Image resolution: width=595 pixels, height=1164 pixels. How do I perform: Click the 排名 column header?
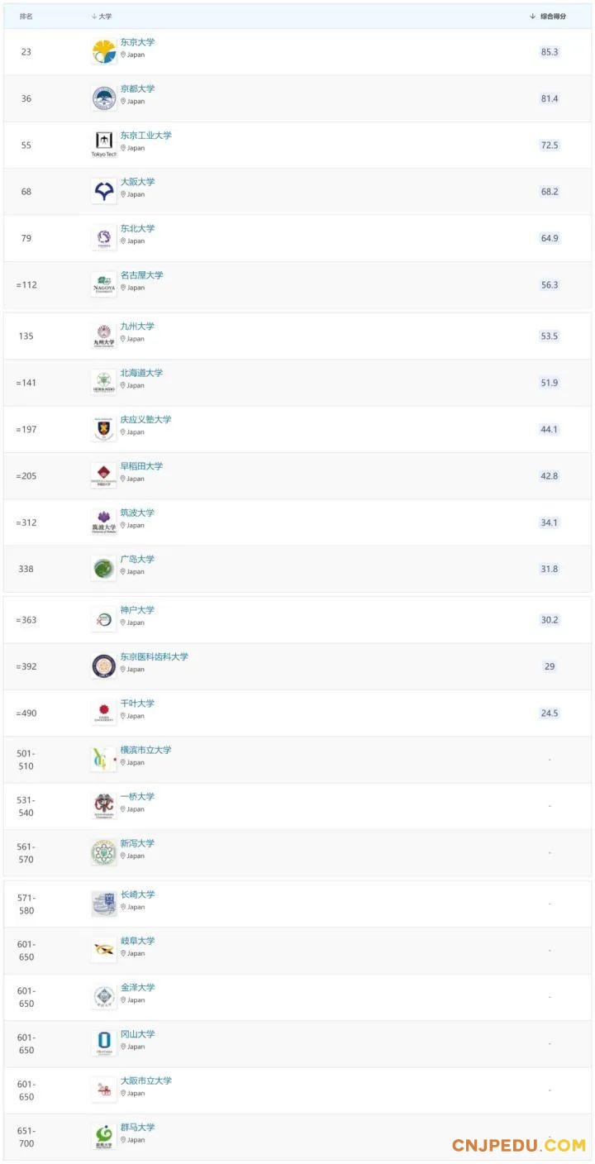click(26, 17)
